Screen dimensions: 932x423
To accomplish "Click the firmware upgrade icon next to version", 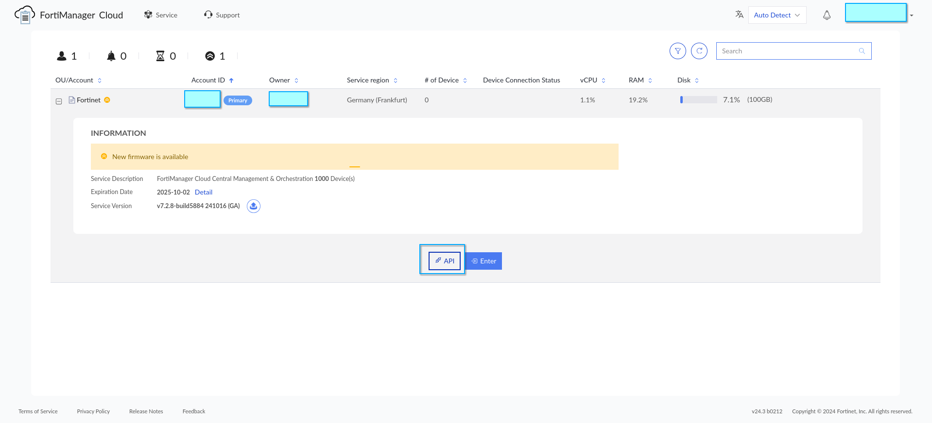I will tap(254, 206).
